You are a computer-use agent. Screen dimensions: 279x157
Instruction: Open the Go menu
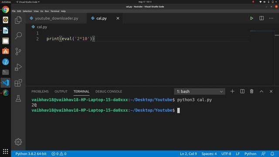[x=42, y=11]
